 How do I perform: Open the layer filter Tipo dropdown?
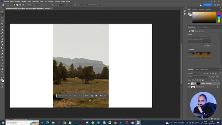(x=194, y=74)
